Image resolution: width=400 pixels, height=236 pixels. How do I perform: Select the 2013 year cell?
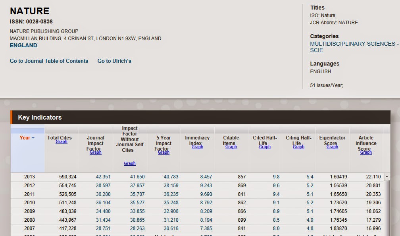pyautogui.click(x=29, y=177)
